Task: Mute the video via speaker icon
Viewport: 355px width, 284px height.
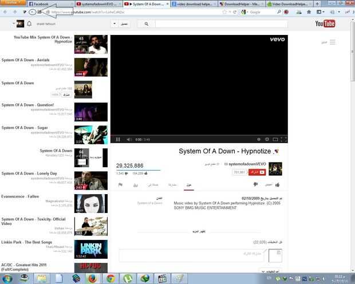Action: 129,140
